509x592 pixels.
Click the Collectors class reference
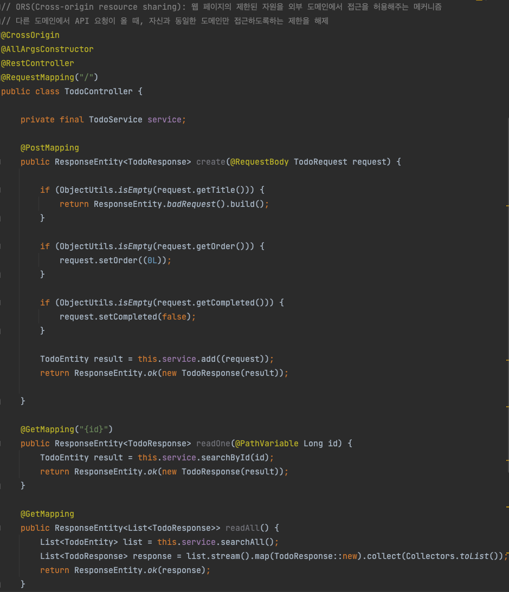point(430,556)
